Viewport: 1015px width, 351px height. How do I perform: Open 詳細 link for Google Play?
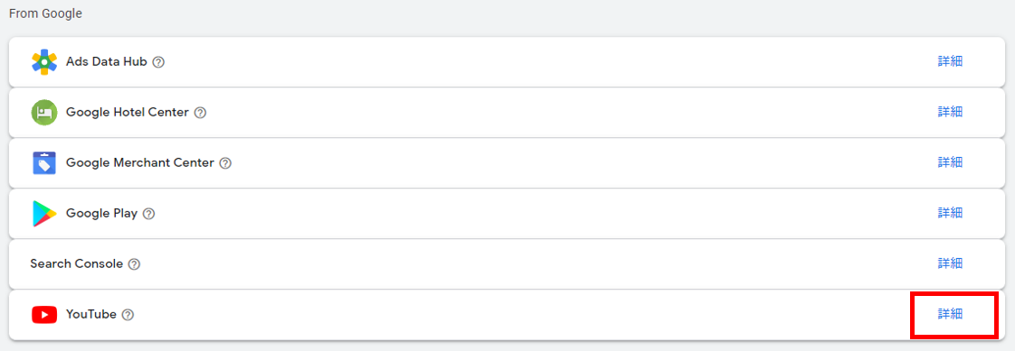[950, 212]
